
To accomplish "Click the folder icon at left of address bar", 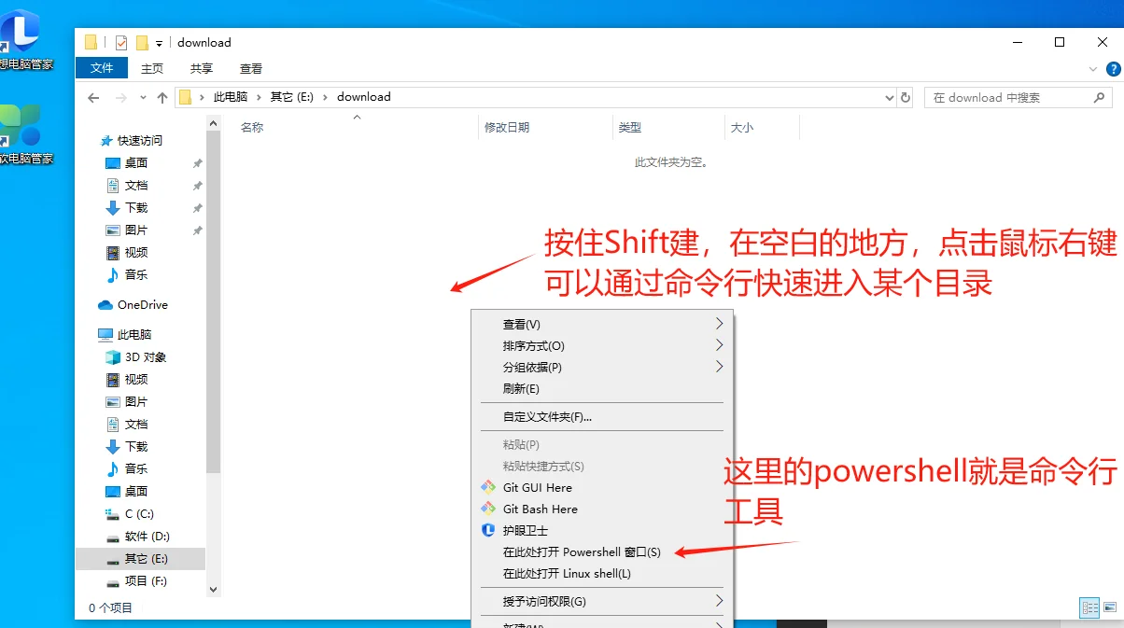I will 185,96.
